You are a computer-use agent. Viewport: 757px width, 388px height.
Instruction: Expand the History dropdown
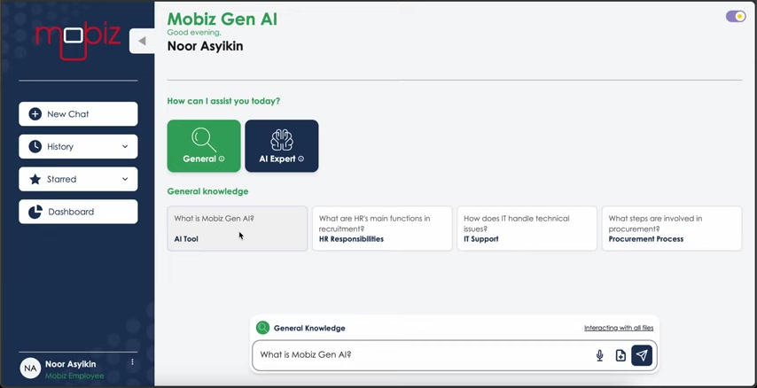click(x=78, y=147)
